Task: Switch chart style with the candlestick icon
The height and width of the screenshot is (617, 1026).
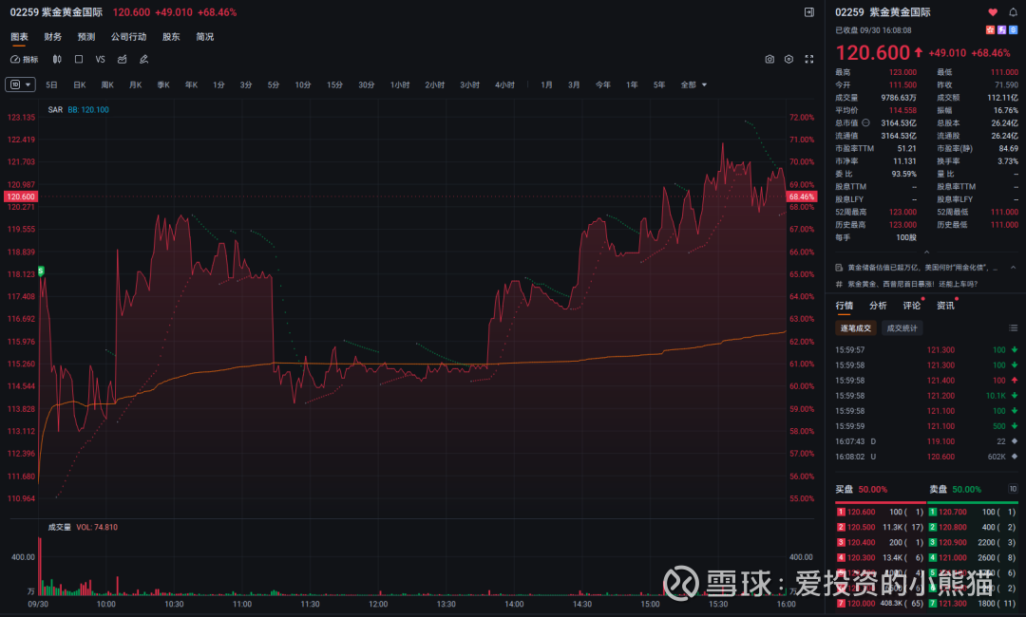Action: pyautogui.click(x=57, y=60)
